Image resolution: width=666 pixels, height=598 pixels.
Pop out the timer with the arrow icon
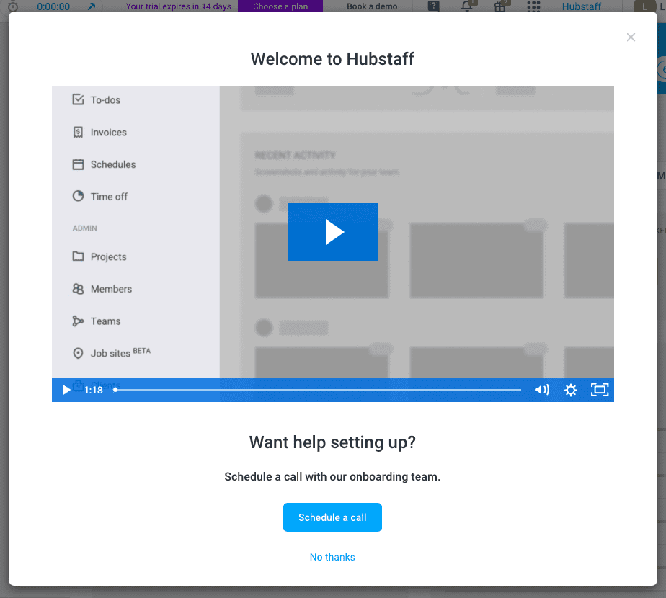click(x=92, y=6)
